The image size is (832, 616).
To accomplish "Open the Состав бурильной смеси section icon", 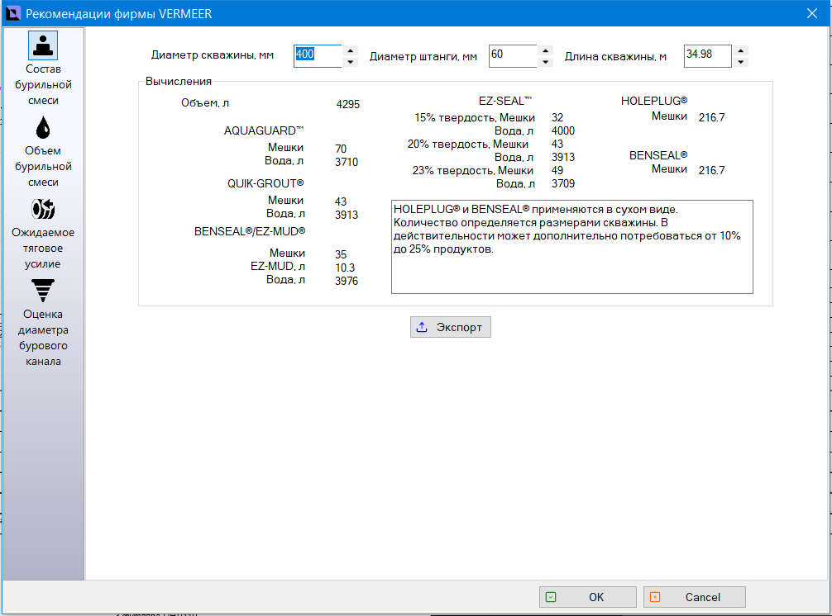I will coord(43,45).
